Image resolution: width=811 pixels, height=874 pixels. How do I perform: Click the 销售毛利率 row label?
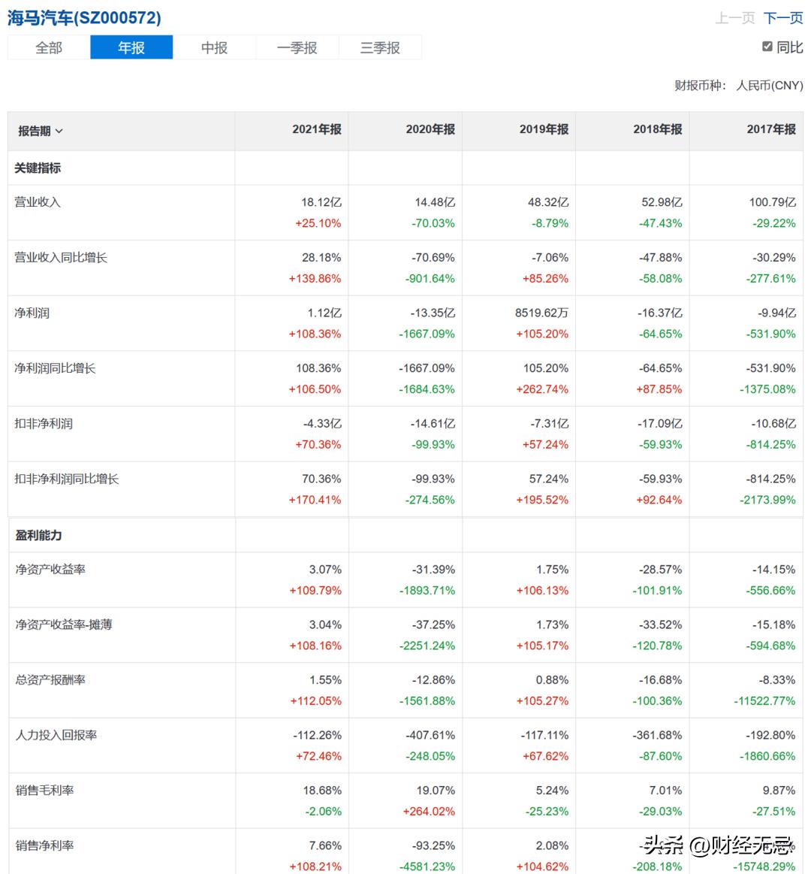pyautogui.click(x=45, y=790)
